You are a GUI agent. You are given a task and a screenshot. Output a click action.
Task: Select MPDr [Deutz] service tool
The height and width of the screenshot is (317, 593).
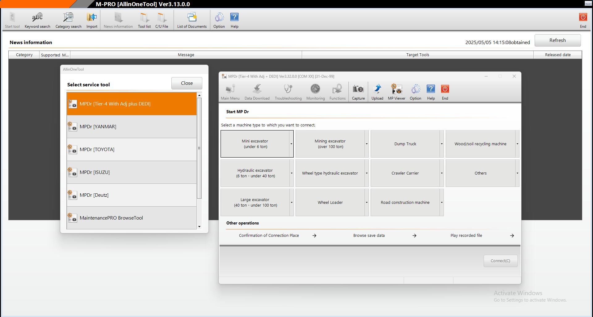pyautogui.click(x=132, y=195)
